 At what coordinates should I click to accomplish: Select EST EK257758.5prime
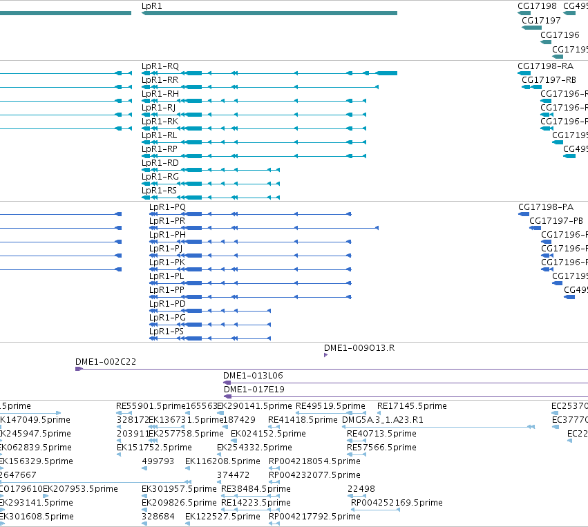click(x=186, y=434)
